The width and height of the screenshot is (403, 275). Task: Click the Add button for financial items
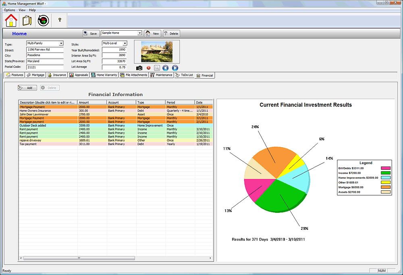pyautogui.click(x=27, y=87)
